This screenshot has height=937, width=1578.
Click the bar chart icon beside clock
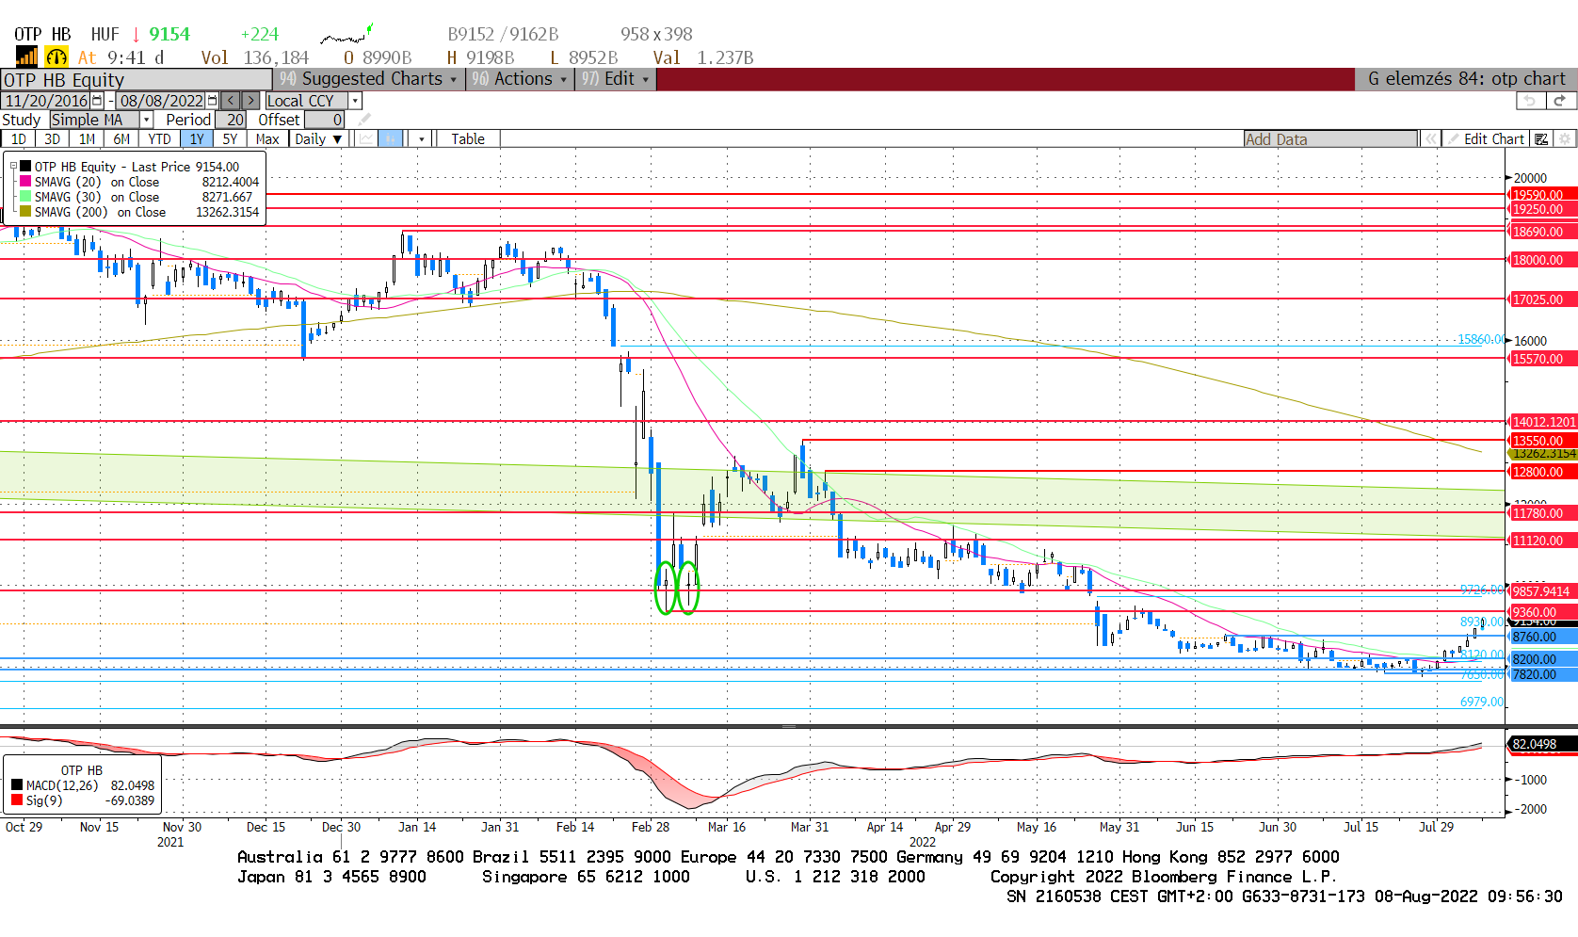tap(26, 57)
